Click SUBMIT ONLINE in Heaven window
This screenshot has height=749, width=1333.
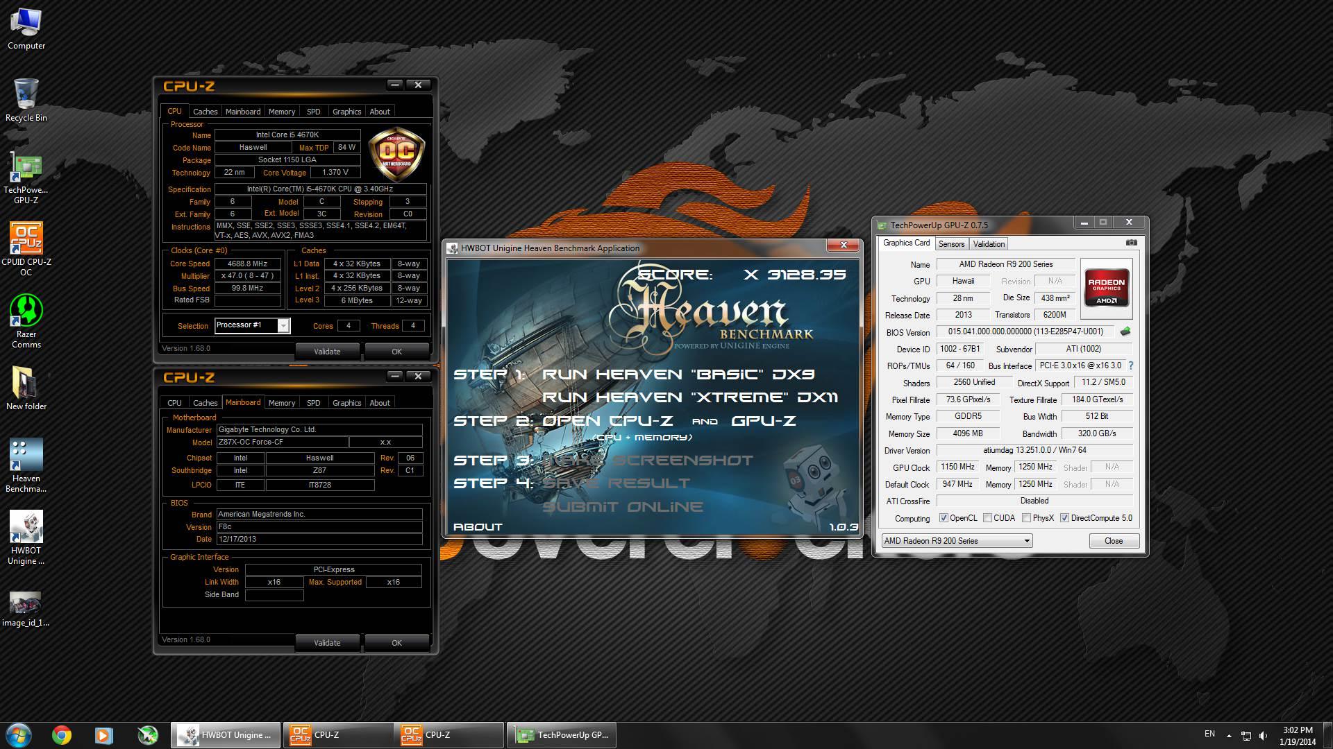click(623, 507)
